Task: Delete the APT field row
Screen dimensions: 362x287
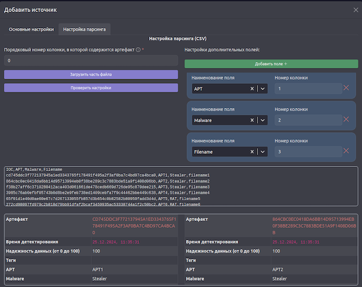Action: (346, 88)
